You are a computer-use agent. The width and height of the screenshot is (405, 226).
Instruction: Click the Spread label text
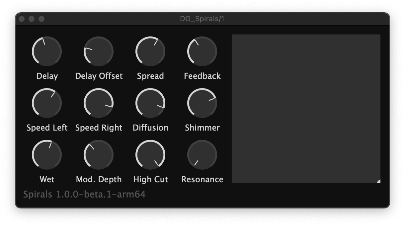[150, 76]
